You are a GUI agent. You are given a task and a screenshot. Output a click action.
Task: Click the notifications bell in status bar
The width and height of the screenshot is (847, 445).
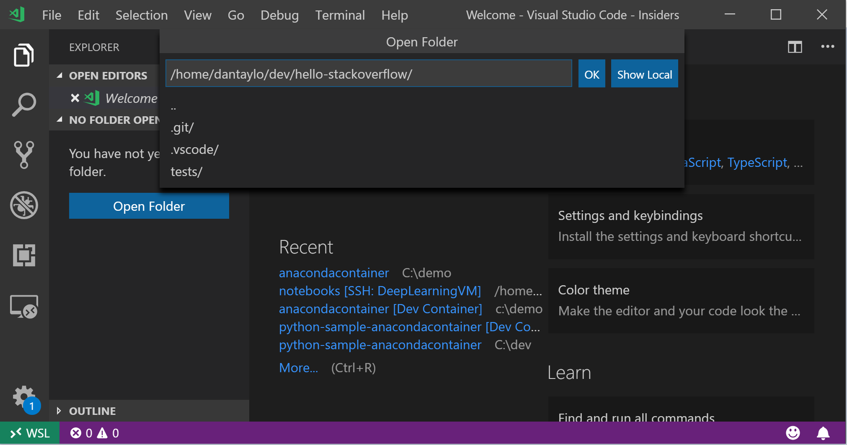(x=823, y=433)
